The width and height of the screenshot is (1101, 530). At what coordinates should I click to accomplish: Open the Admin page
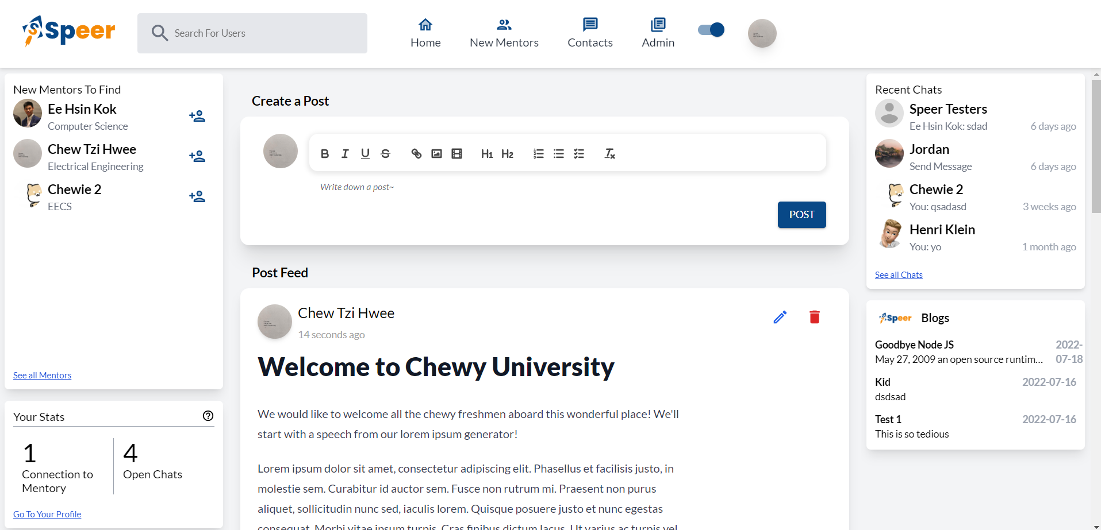click(658, 33)
